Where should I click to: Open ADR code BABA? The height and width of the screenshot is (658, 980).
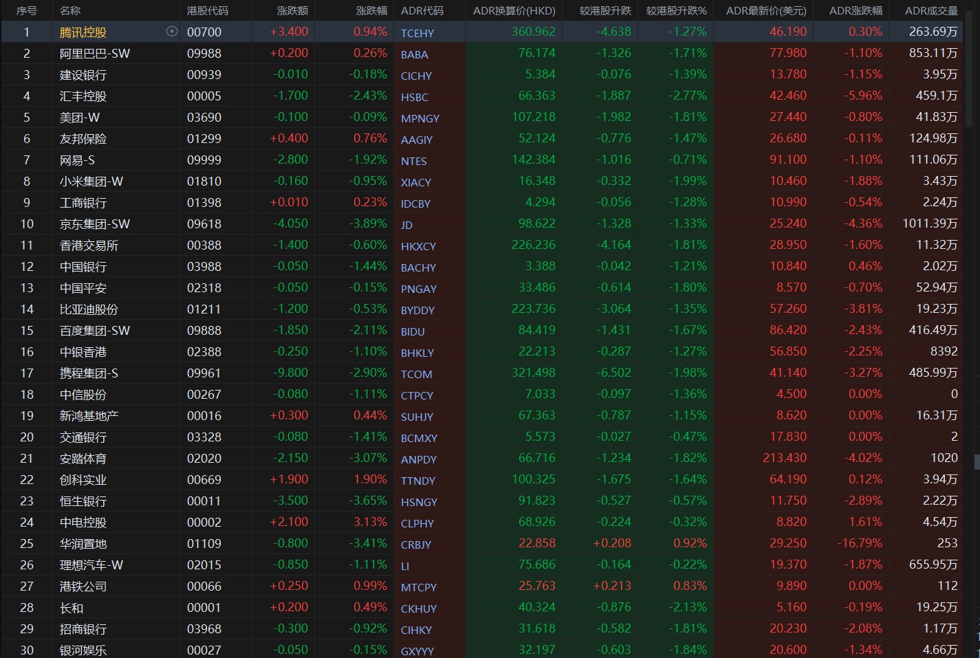(x=415, y=54)
